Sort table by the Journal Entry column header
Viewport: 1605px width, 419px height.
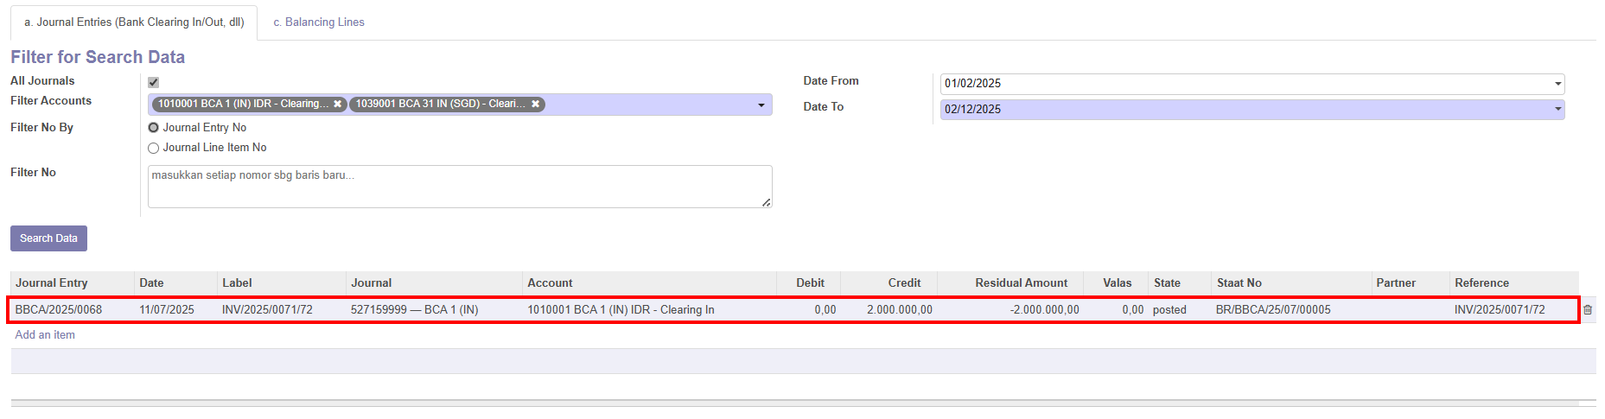point(52,283)
